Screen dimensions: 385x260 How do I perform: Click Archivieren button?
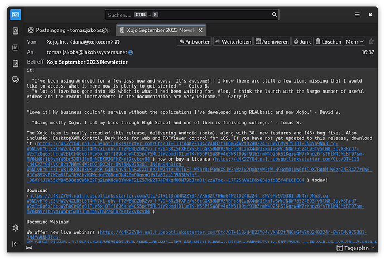(272, 41)
